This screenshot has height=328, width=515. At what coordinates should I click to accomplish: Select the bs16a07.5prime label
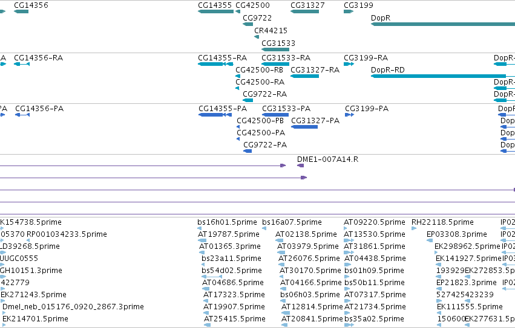pos(292,222)
